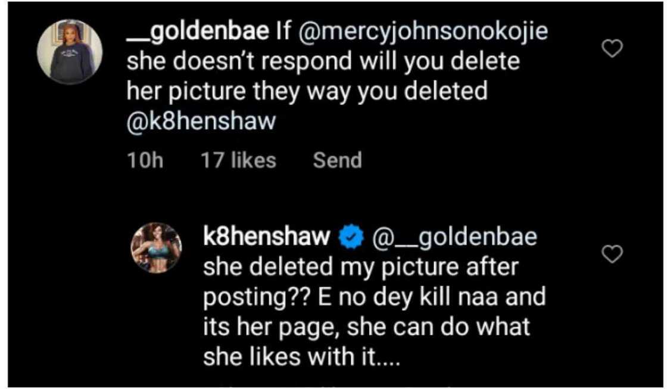Click the blue verified badge next to k8henshaw
This screenshot has height=389, width=667.
point(350,236)
